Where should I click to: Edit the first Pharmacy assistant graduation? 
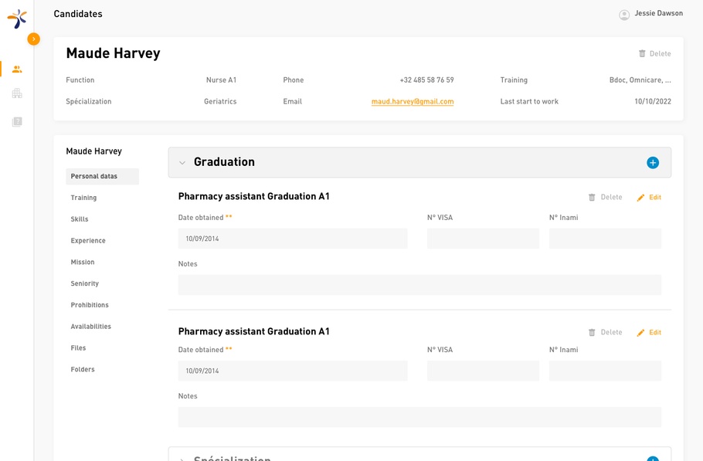[649, 198]
